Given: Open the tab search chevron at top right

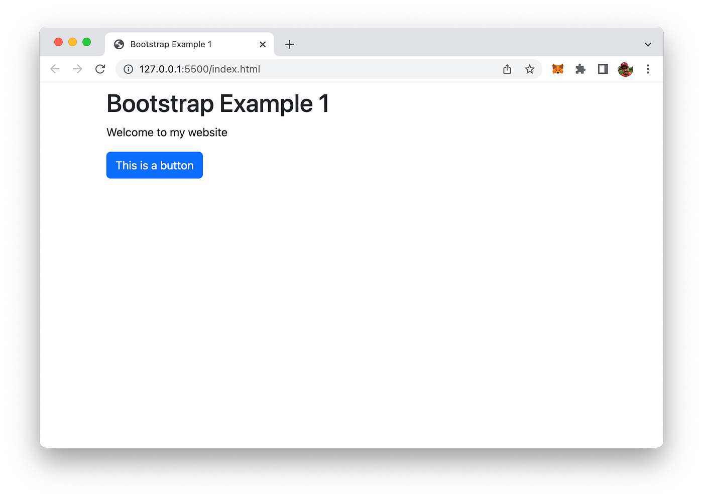Looking at the screenshot, I should click(x=647, y=44).
